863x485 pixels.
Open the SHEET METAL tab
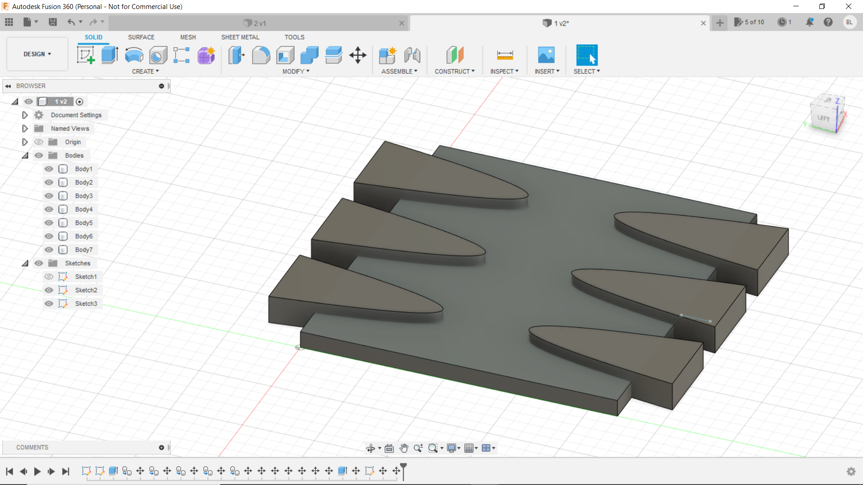(240, 37)
